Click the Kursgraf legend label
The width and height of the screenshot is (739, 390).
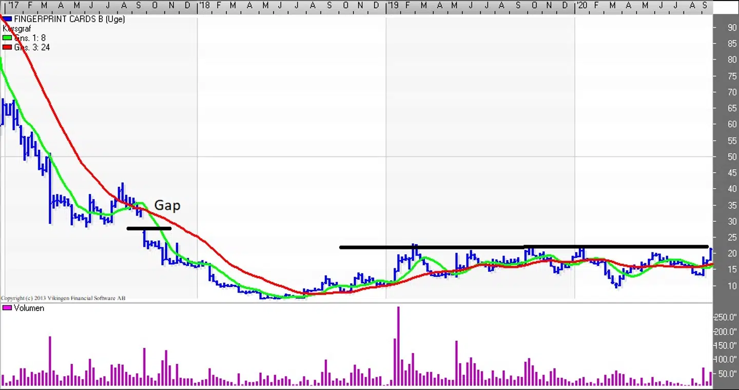16,29
